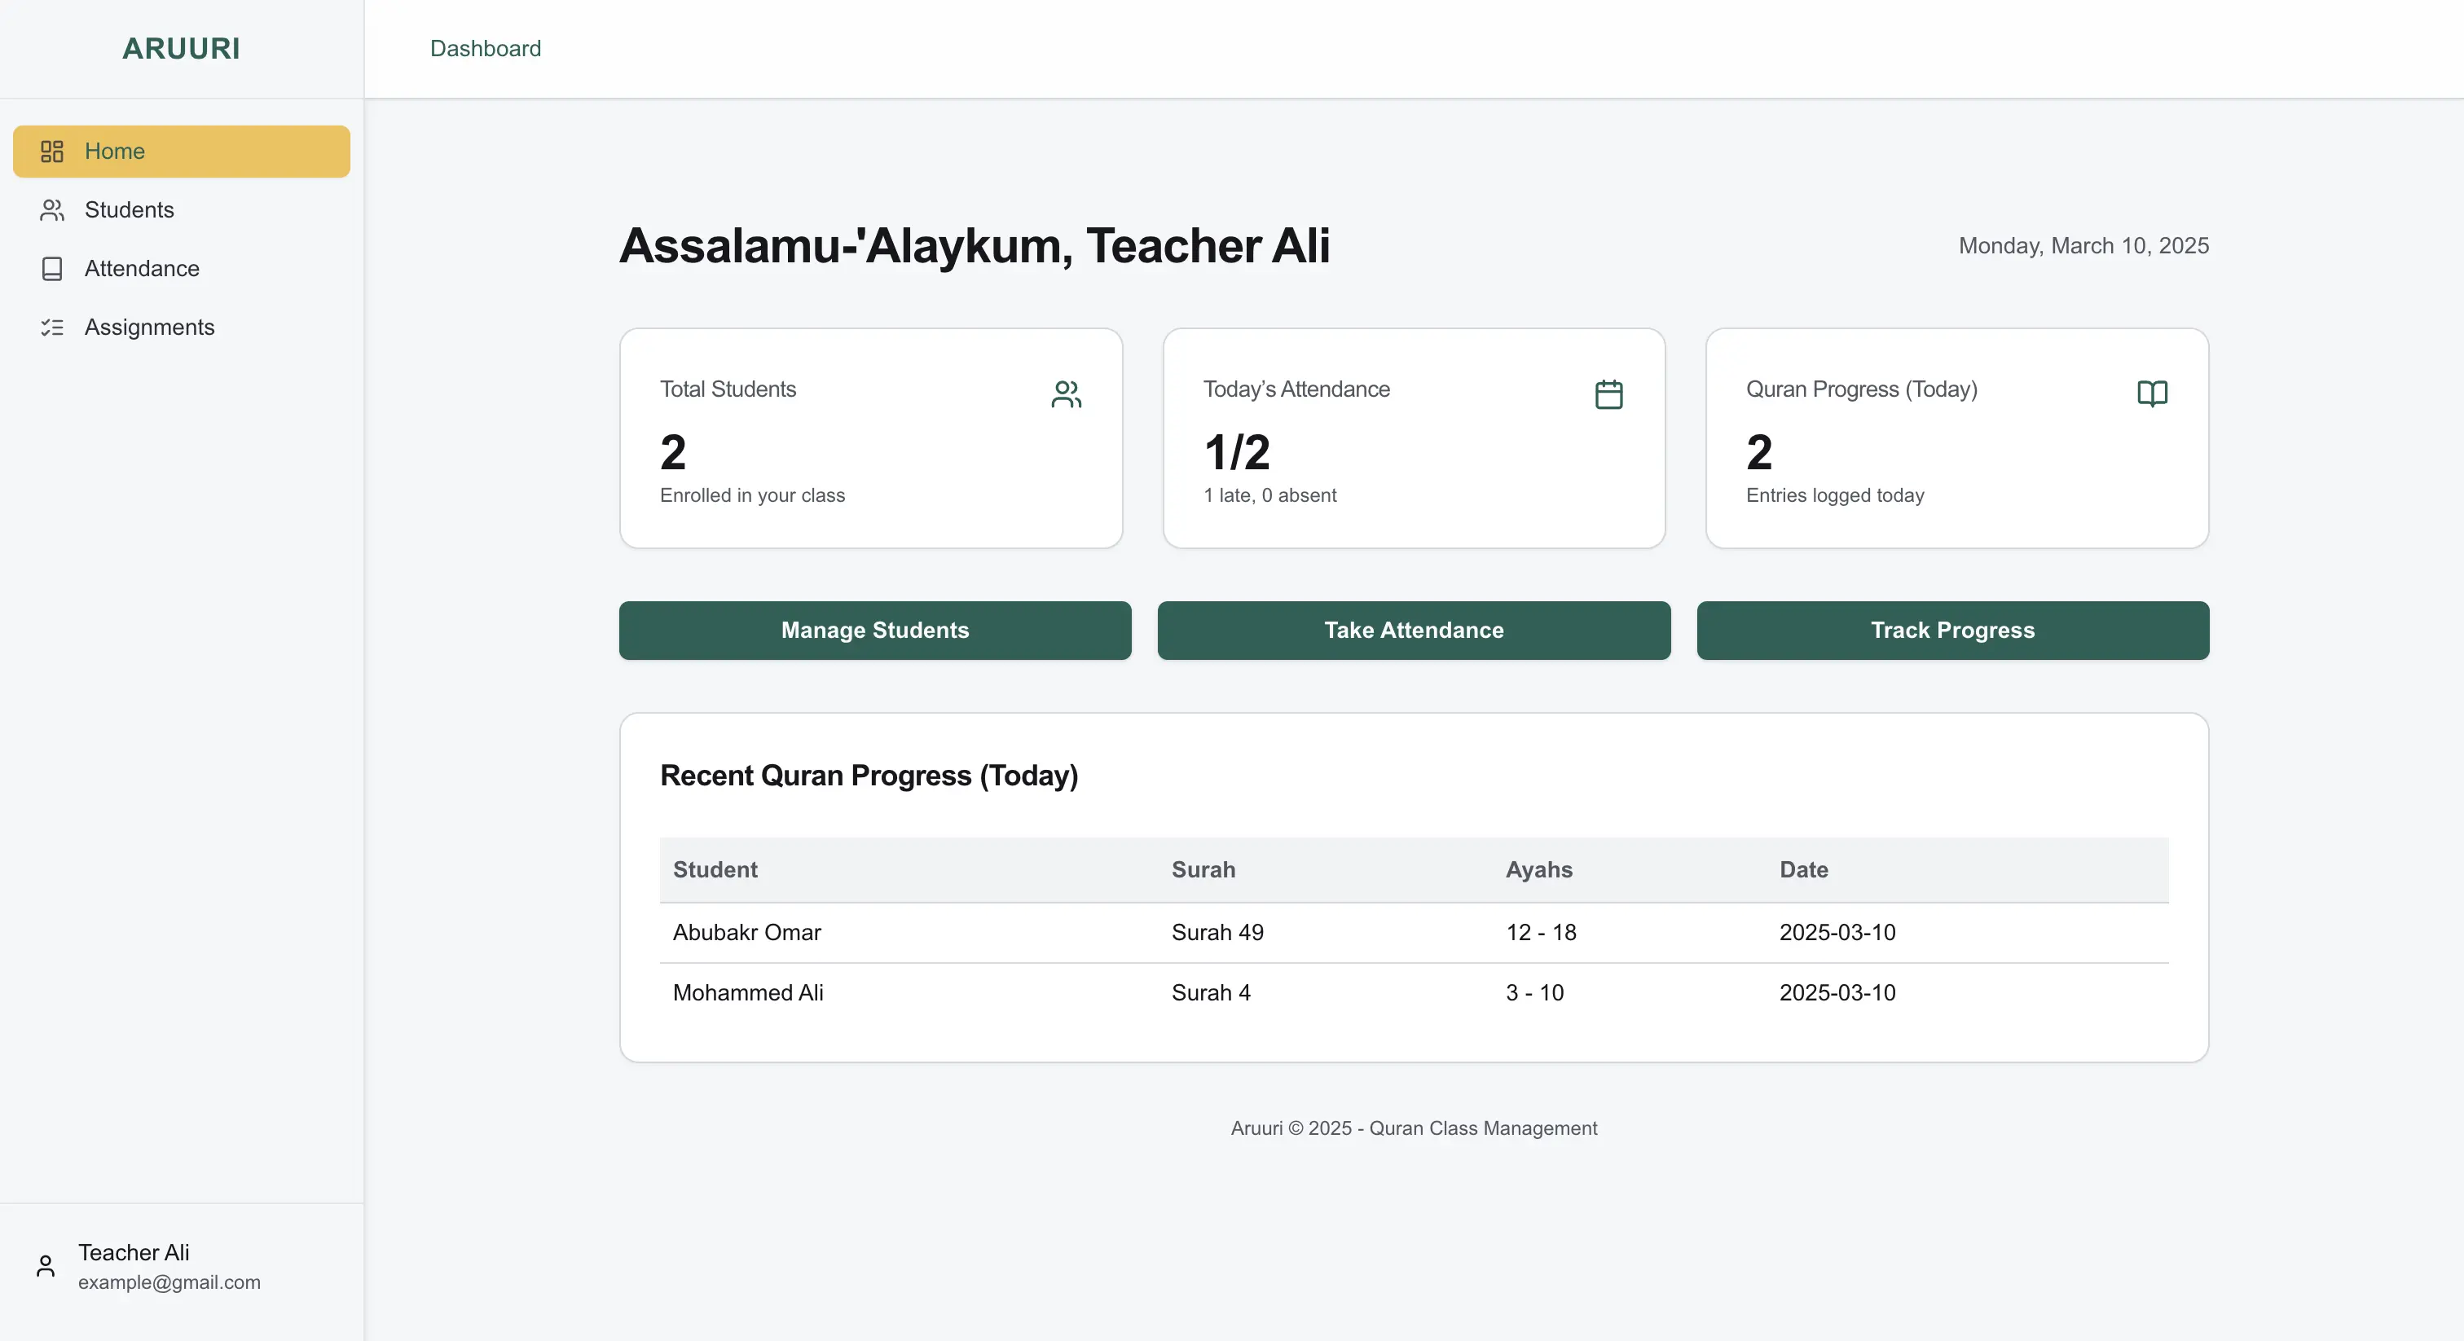The width and height of the screenshot is (2464, 1341).
Task: Select the Dashboard tab at the top
Action: coord(485,48)
